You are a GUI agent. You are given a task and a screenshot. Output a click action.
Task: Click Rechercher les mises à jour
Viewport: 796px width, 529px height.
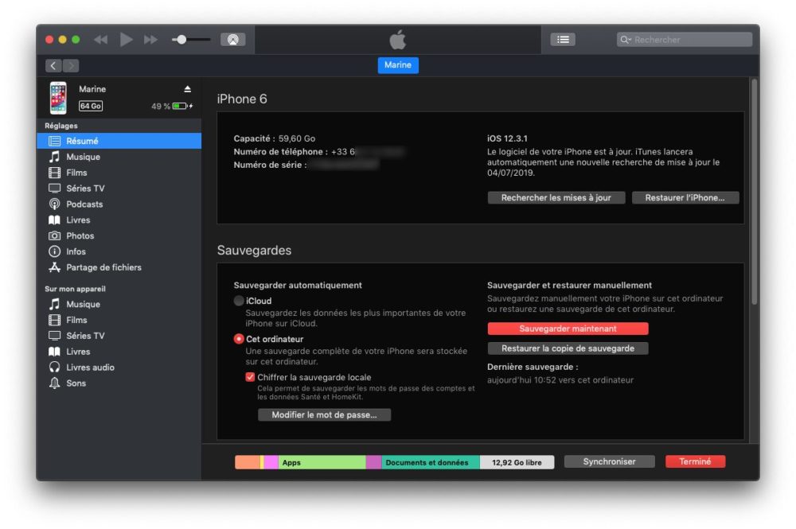click(556, 197)
